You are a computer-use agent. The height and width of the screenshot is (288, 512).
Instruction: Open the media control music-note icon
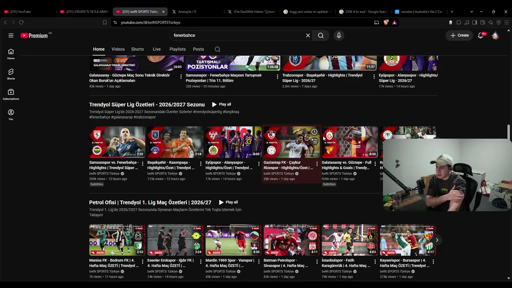tap(467, 22)
